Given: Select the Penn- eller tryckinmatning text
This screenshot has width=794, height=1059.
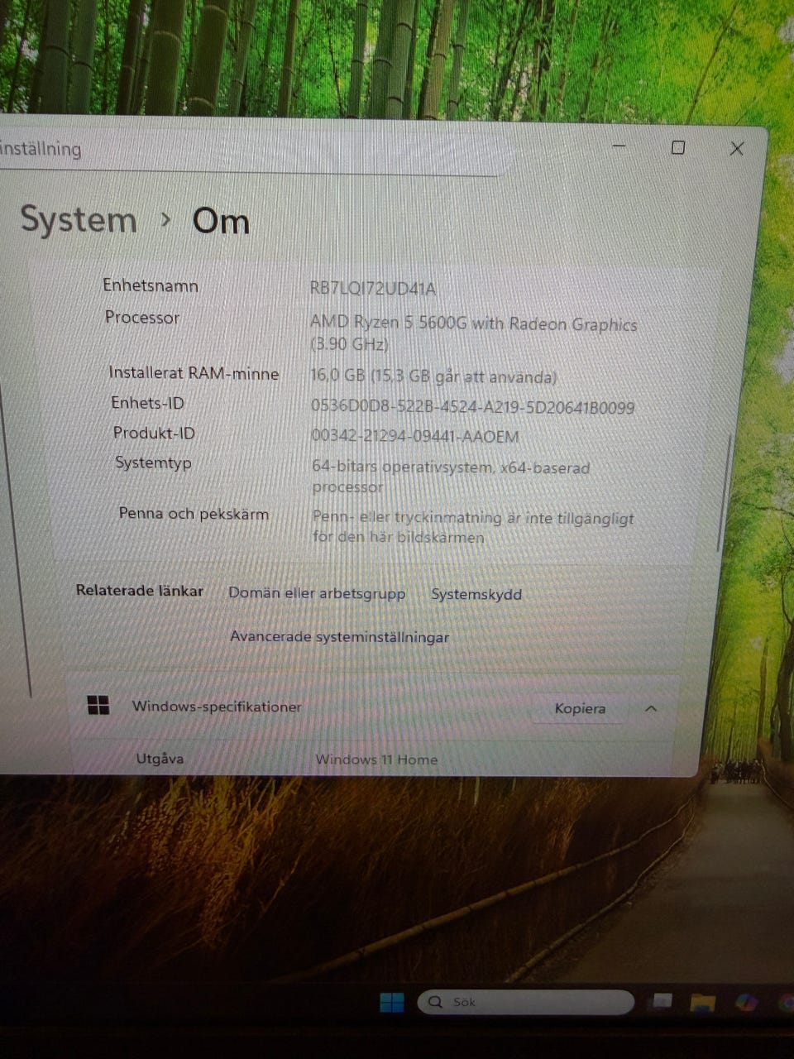Looking at the screenshot, I should (x=473, y=527).
